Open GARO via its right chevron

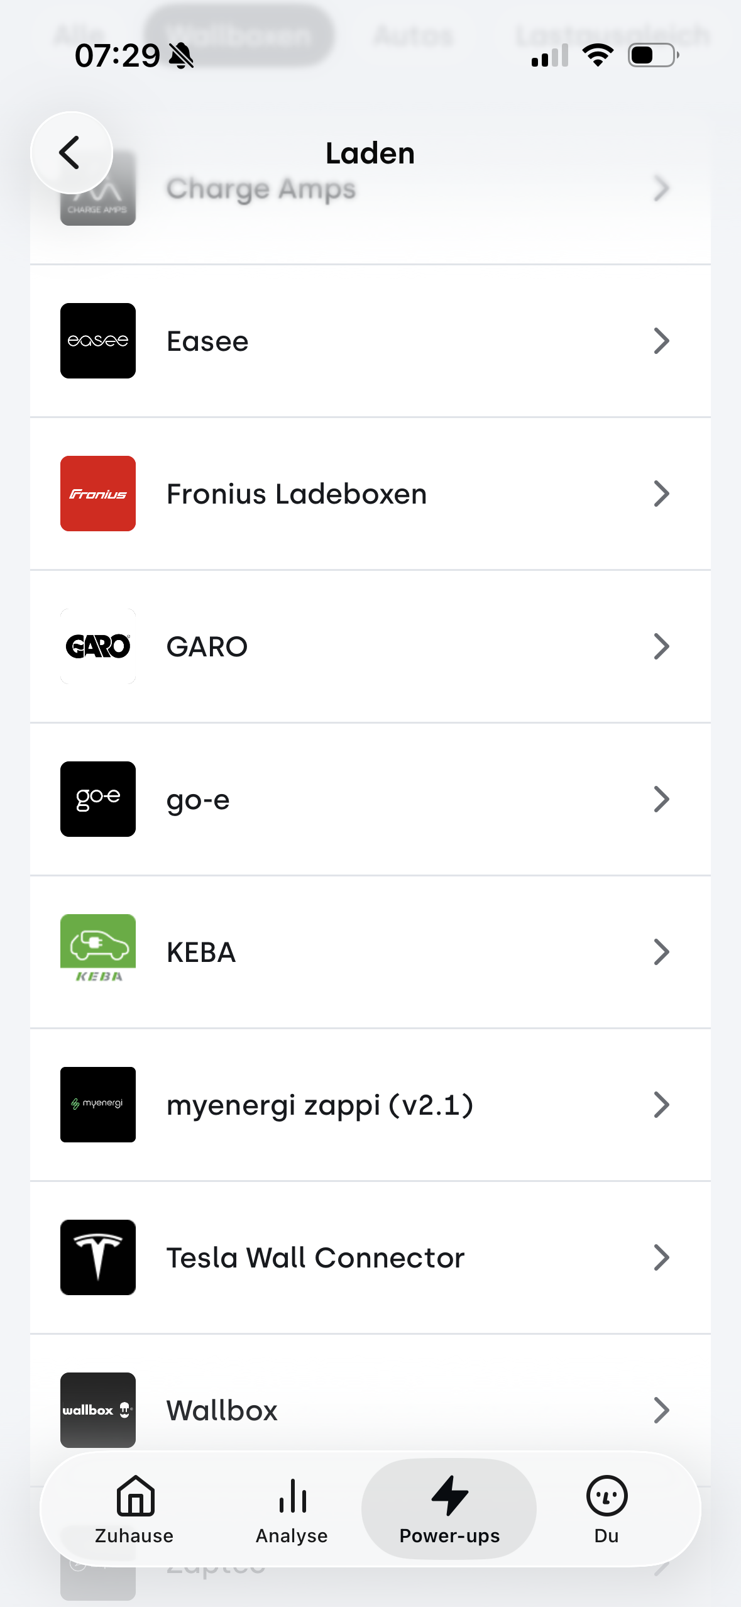tap(661, 646)
